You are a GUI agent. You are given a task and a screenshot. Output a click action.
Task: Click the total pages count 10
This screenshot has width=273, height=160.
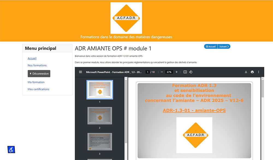pos(153,72)
